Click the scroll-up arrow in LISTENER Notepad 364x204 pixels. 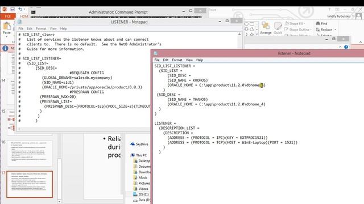[x=239, y=35]
